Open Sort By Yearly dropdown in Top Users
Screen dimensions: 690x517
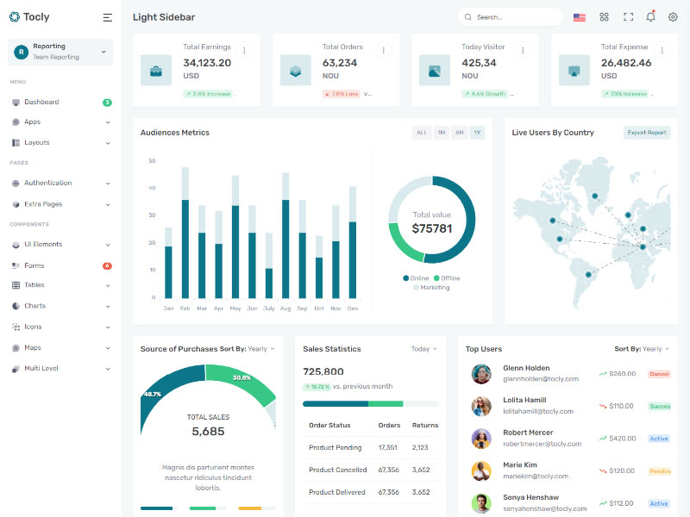coord(642,349)
